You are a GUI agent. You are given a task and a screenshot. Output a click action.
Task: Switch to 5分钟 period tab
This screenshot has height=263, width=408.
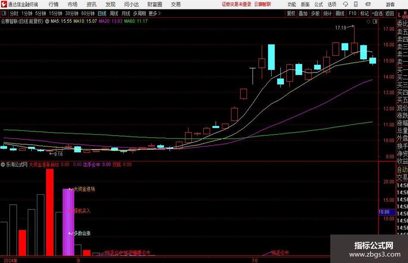[41, 13]
